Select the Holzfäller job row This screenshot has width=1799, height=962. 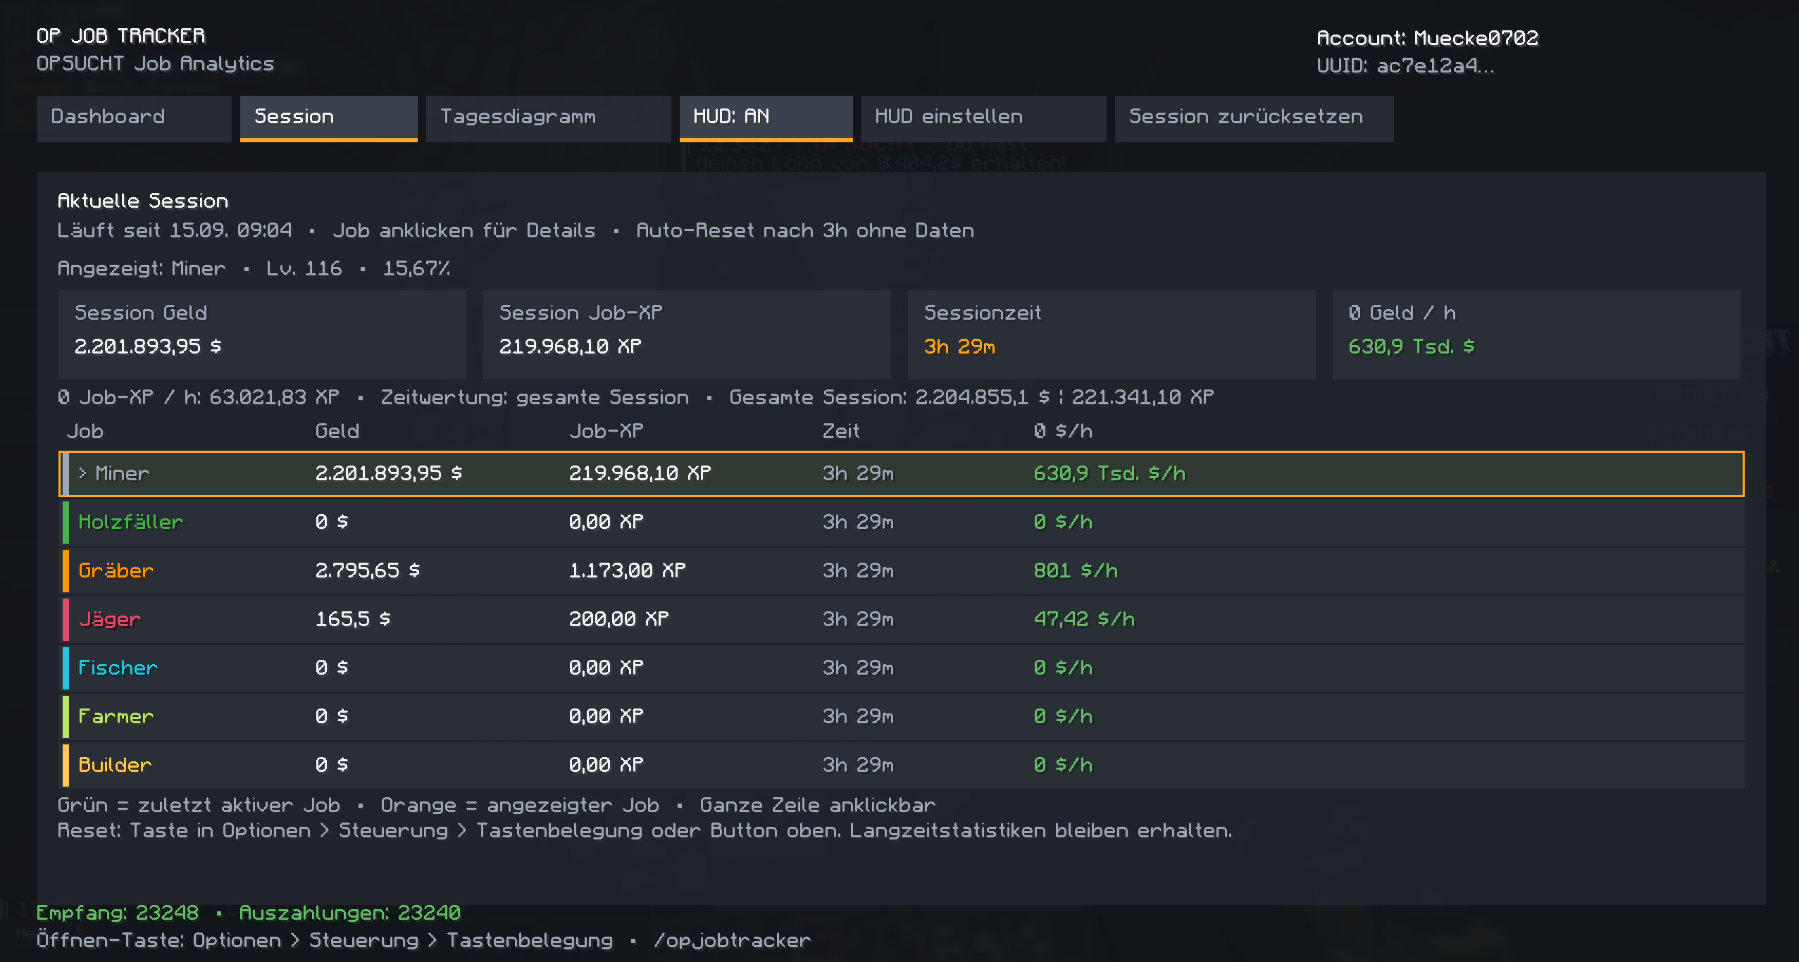(x=902, y=523)
